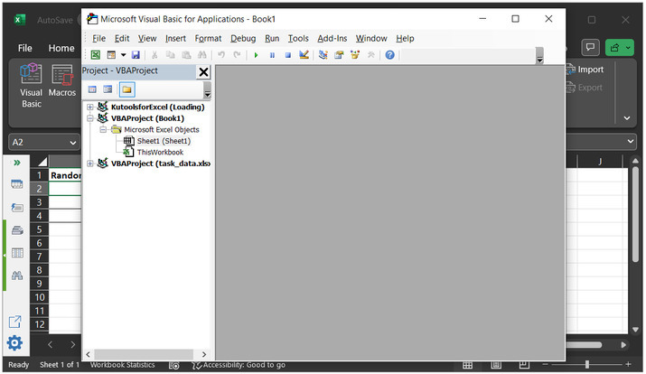Expand Kutools pane with double chevron
The height and width of the screenshot is (374, 646).
coord(17,163)
